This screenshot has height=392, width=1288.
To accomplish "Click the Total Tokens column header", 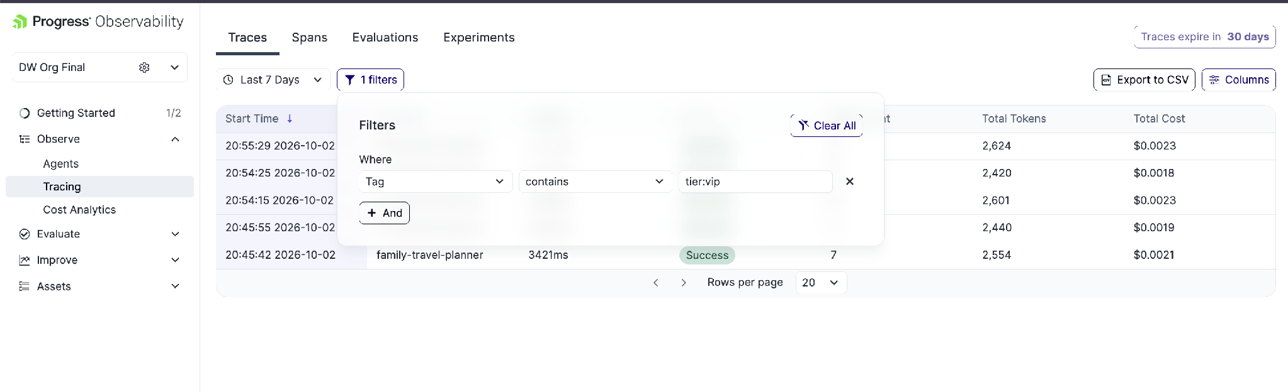I will point(1014,119).
